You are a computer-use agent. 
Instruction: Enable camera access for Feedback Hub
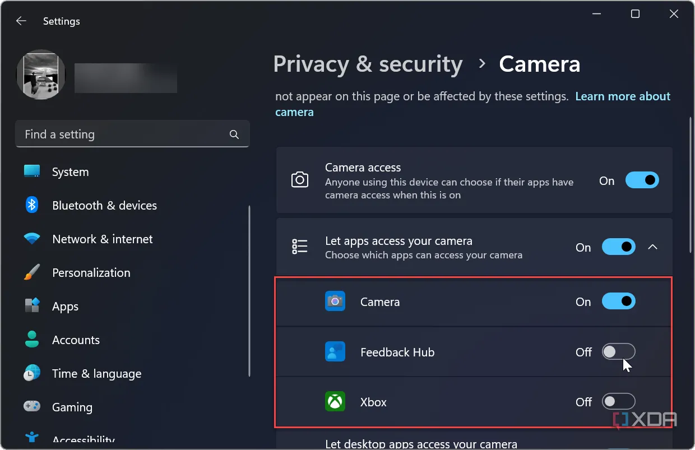click(x=618, y=352)
